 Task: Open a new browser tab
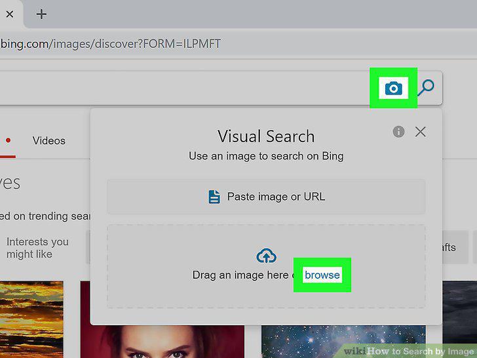(x=41, y=14)
